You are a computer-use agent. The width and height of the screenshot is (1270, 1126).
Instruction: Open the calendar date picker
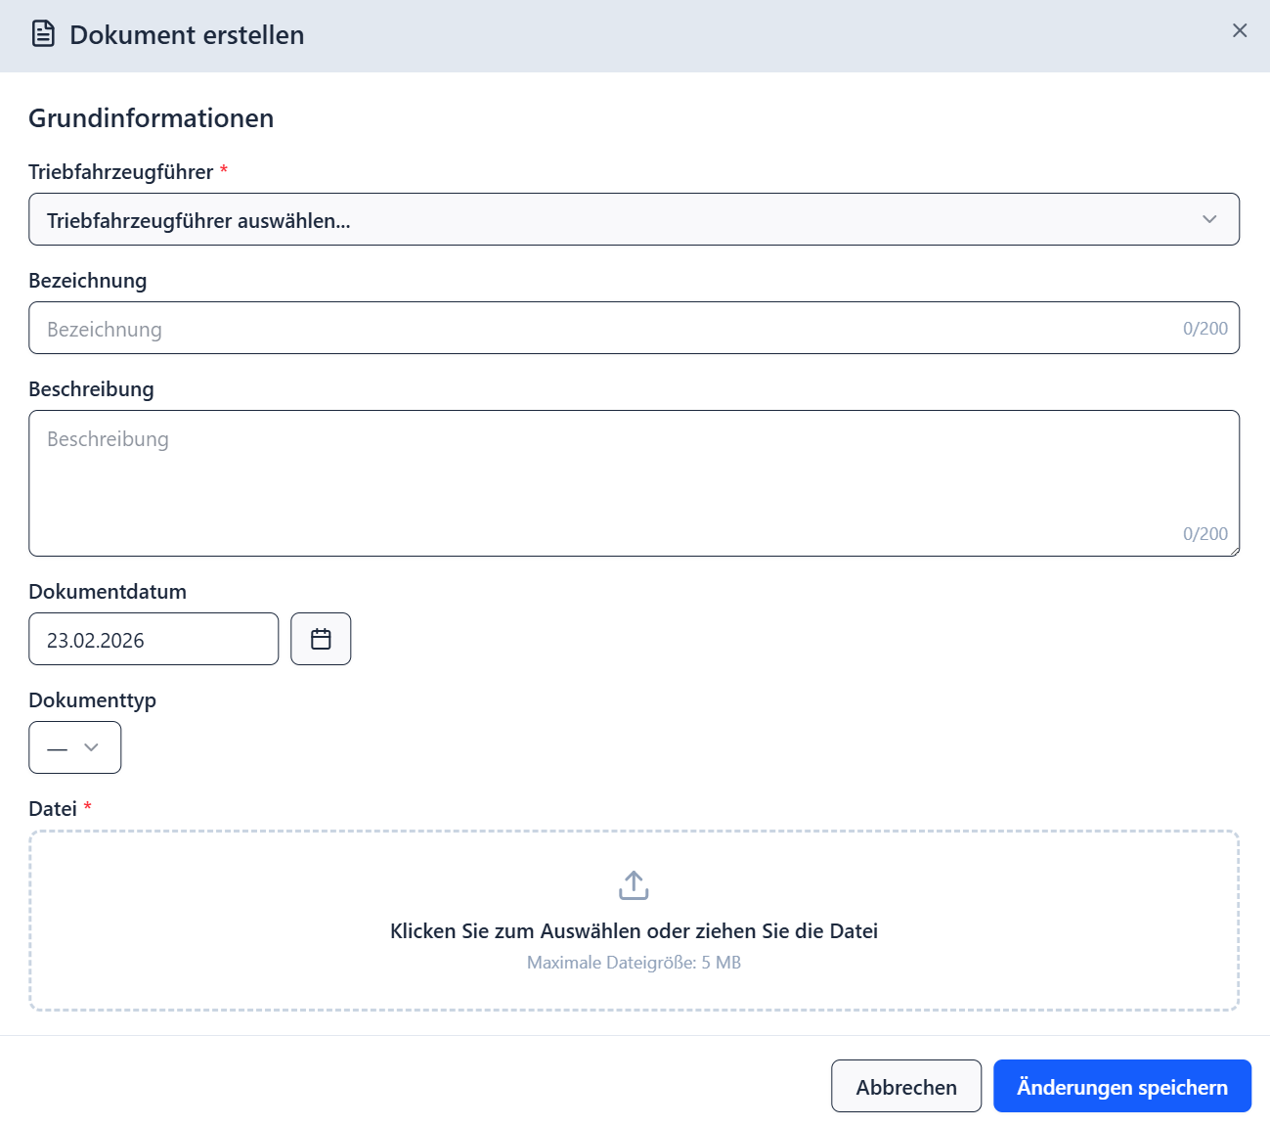pos(321,640)
